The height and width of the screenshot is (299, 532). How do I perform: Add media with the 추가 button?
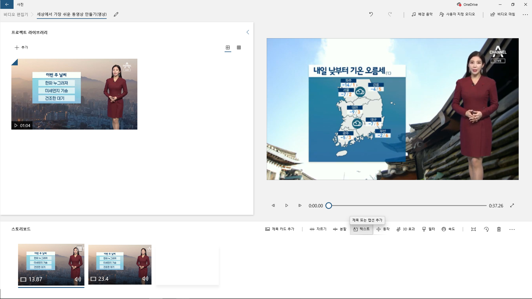pos(21,48)
